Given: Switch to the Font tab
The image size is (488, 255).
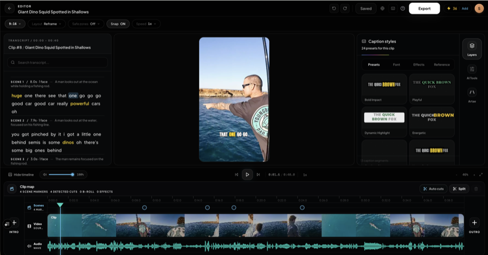Looking at the screenshot, I should (x=396, y=64).
